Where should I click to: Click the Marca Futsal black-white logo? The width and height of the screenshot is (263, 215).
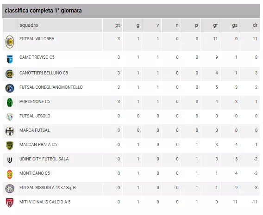(10, 131)
